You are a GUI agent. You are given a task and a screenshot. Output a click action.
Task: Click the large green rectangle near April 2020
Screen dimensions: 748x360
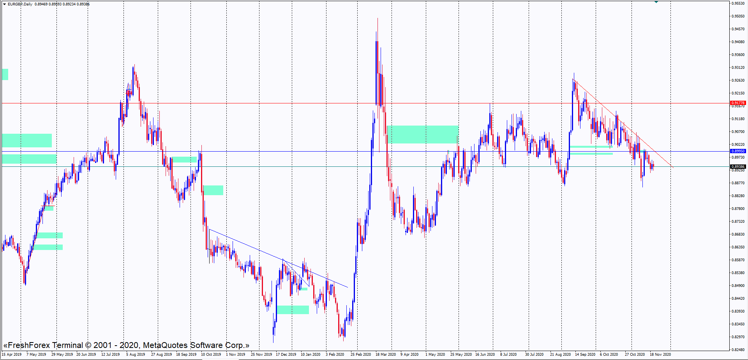click(422, 135)
